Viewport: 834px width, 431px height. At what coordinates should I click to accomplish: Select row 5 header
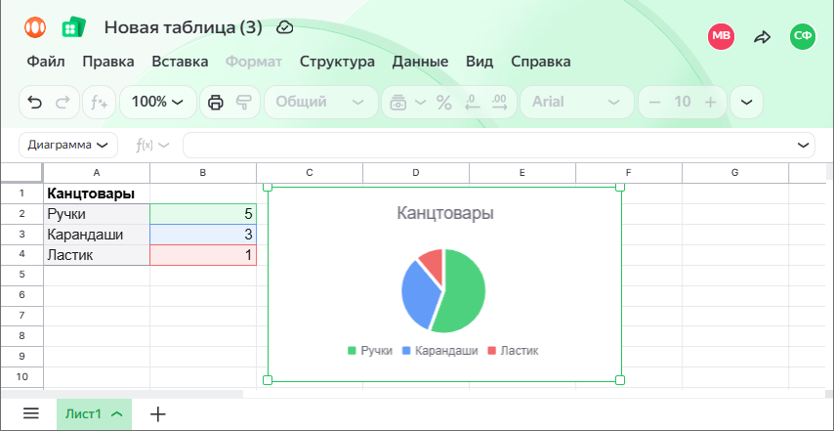tap(21, 275)
